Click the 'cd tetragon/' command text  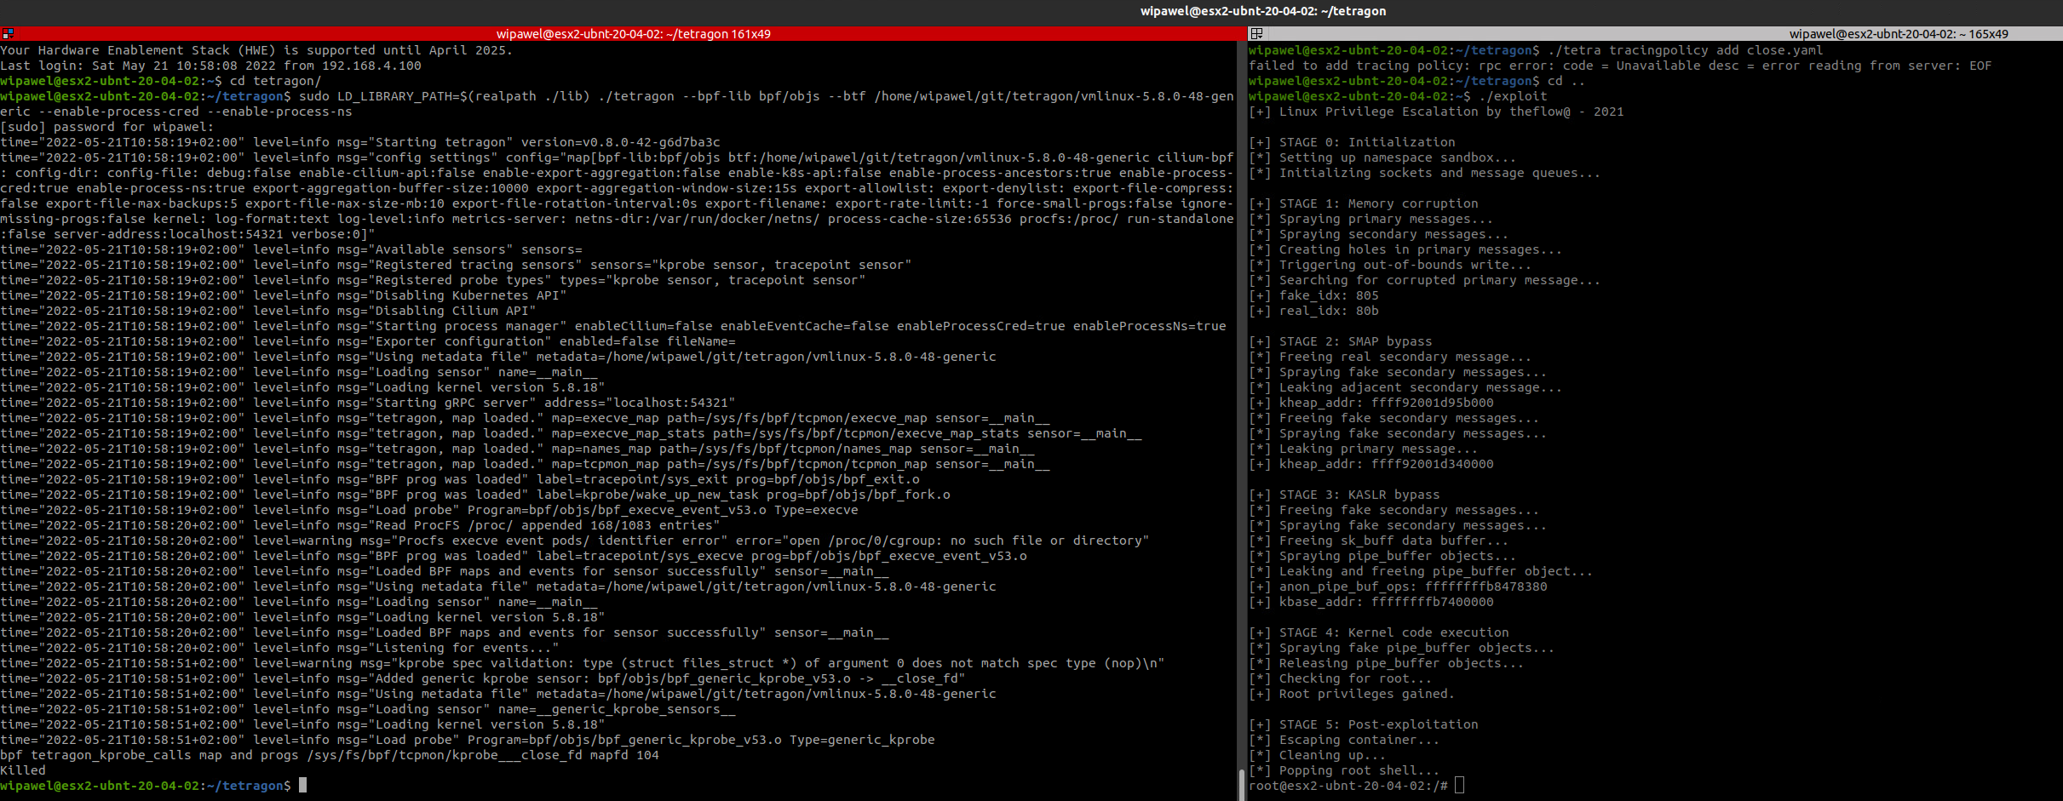276,81
